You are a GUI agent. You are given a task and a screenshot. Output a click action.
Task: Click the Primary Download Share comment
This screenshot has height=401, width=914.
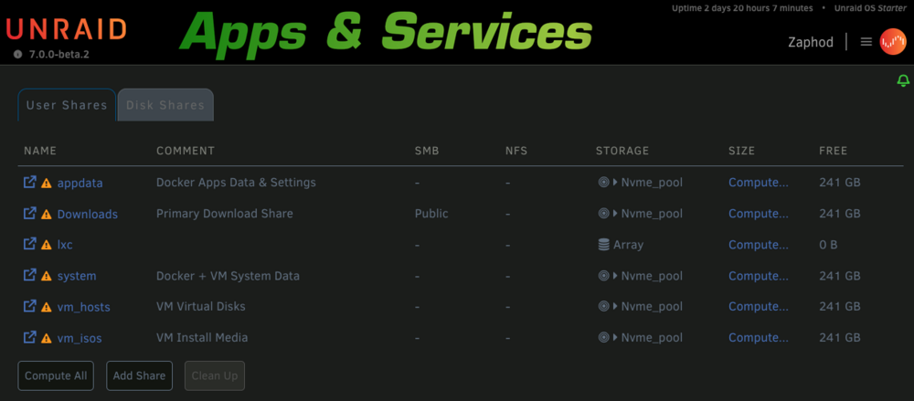(x=225, y=214)
